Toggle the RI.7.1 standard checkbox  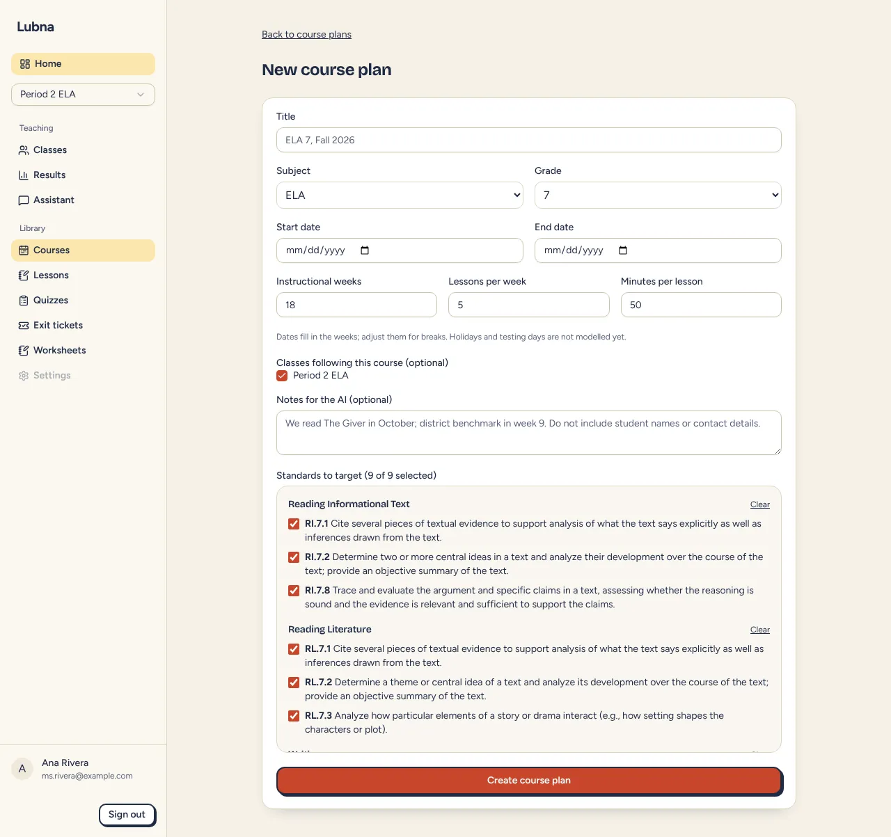click(294, 524)
